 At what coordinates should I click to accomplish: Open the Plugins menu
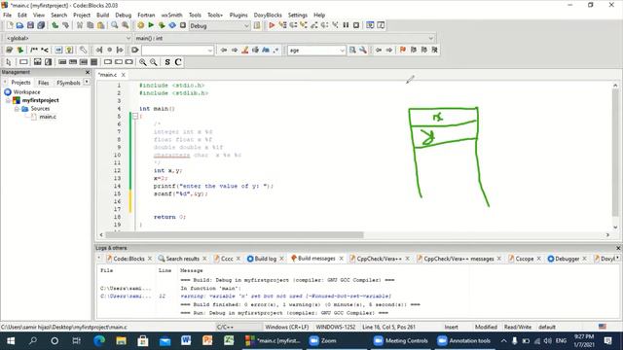coord(238,16)
